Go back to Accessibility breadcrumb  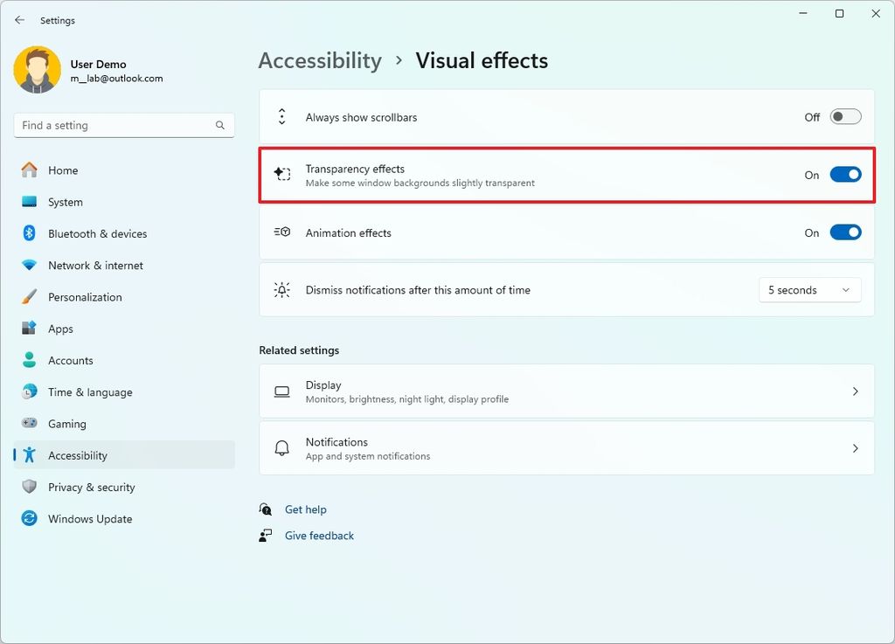coord(320,60)
